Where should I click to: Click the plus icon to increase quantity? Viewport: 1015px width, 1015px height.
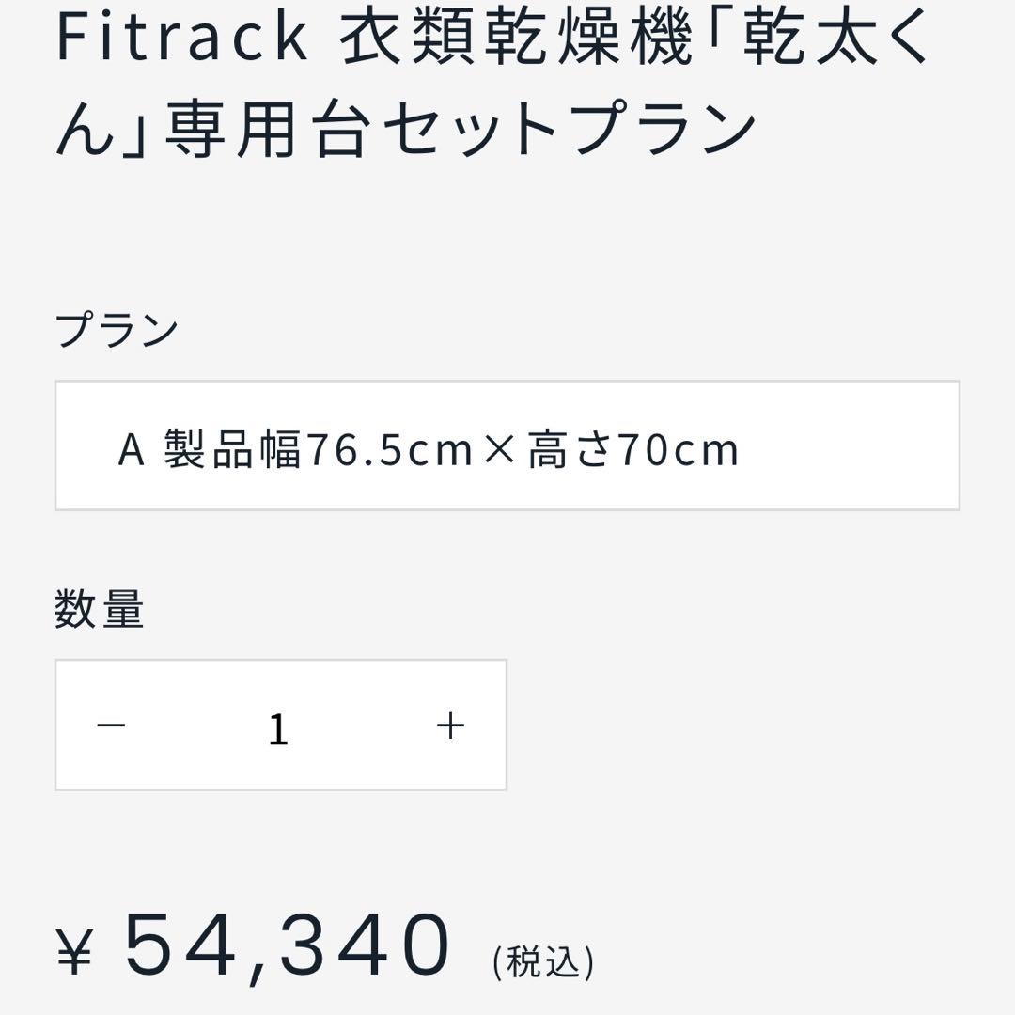[x=451, y=724]
